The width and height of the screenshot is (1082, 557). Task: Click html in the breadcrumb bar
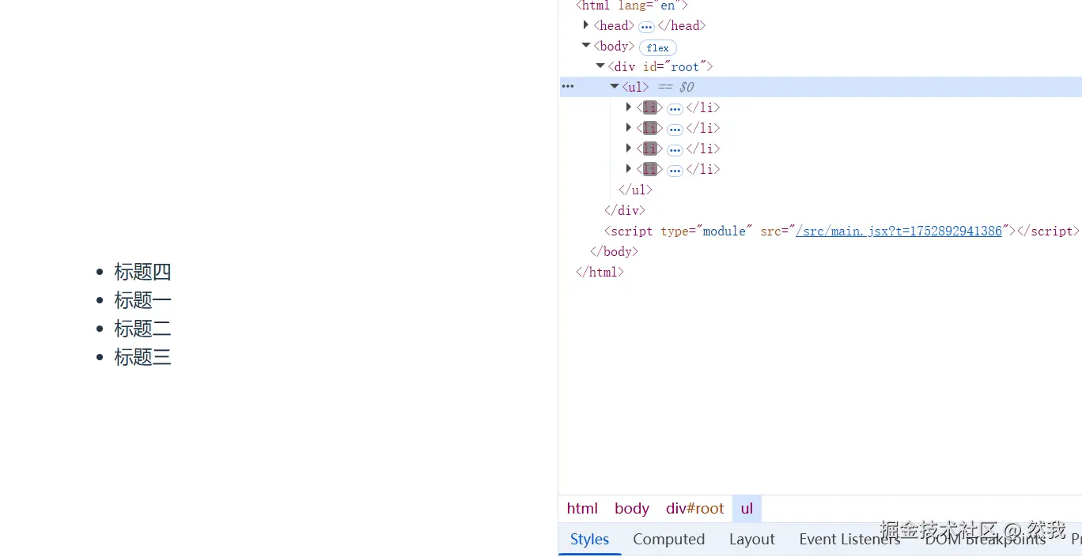pos(582,509)
